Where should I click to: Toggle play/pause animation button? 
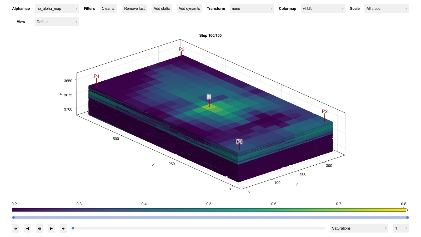(x=39, y=228)
